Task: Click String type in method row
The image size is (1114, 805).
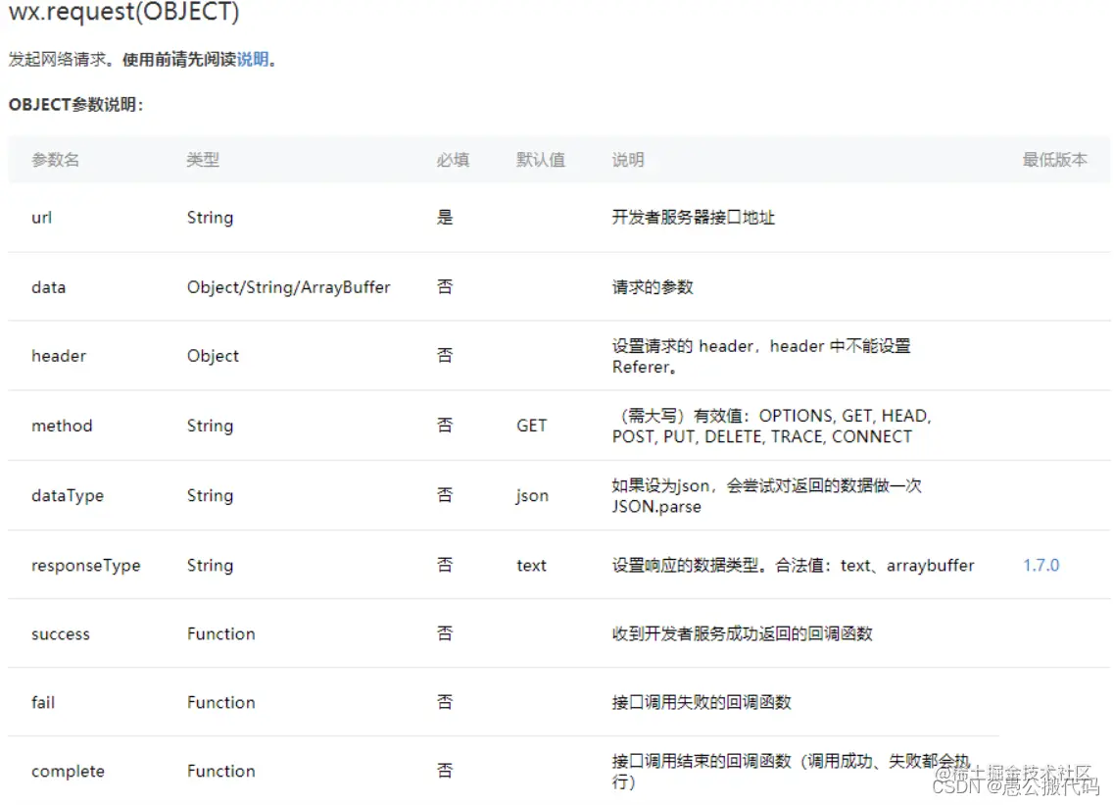Action: pyautogui.click(x=210, y=426)
